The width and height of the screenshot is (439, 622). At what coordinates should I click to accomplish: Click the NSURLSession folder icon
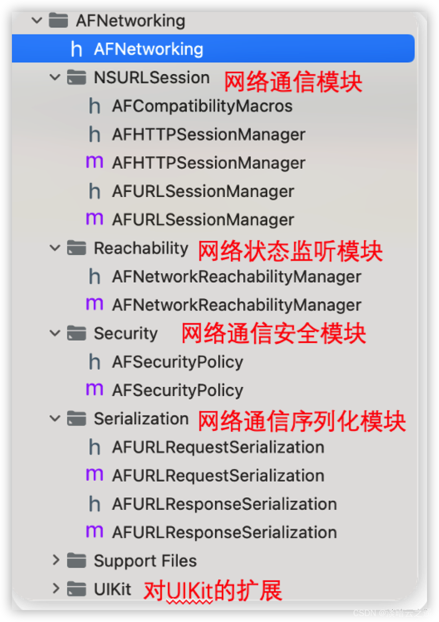click(x=76, y=77)
